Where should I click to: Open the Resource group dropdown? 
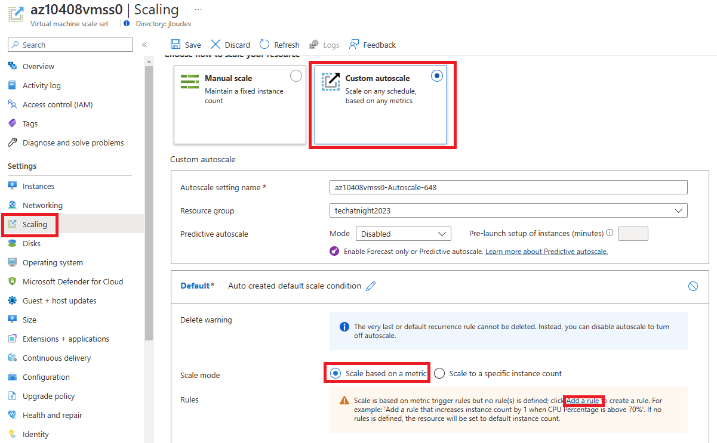(x=508, y=210)
